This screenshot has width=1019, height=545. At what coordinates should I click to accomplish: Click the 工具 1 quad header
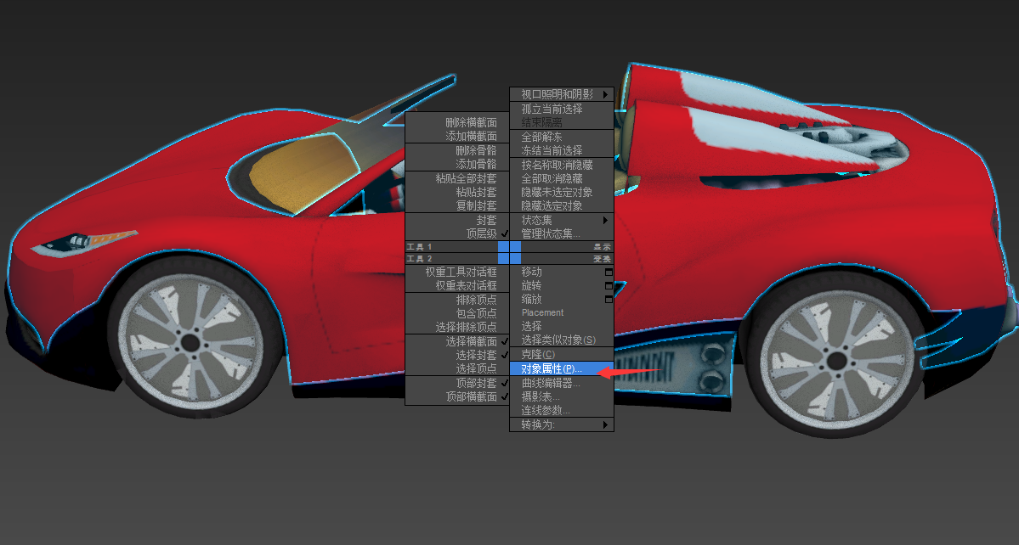pos(450,246)
